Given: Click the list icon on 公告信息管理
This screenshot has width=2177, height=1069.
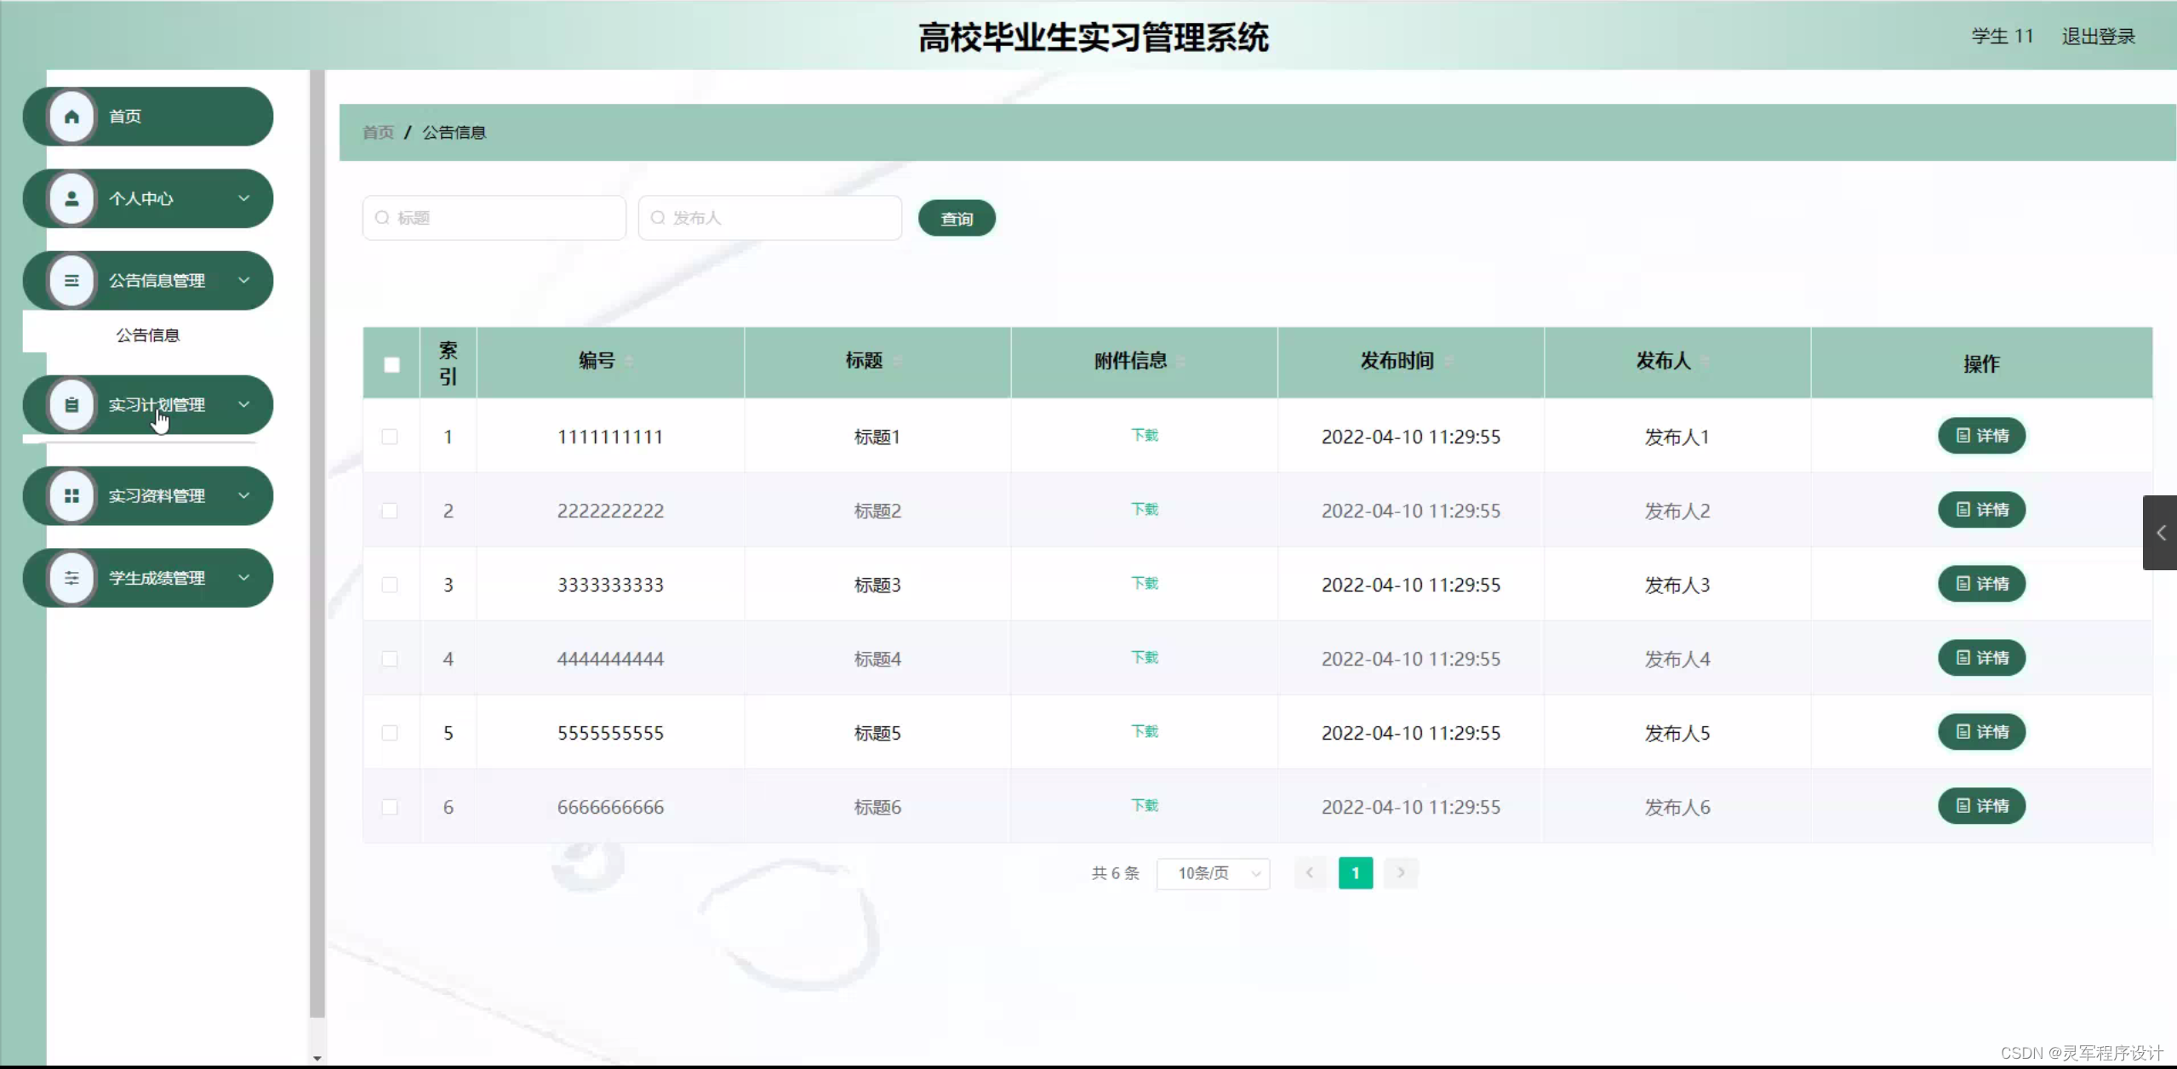Looking at the screenshot, I should click(x=71, y=280).
